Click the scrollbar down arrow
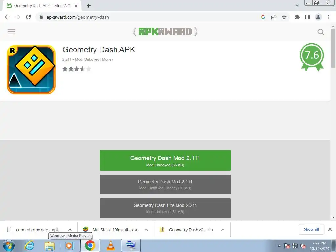 (333, 217)
